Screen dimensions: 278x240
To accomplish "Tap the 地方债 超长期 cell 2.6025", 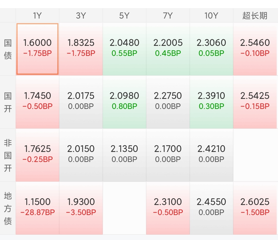I will coord(255,208).
